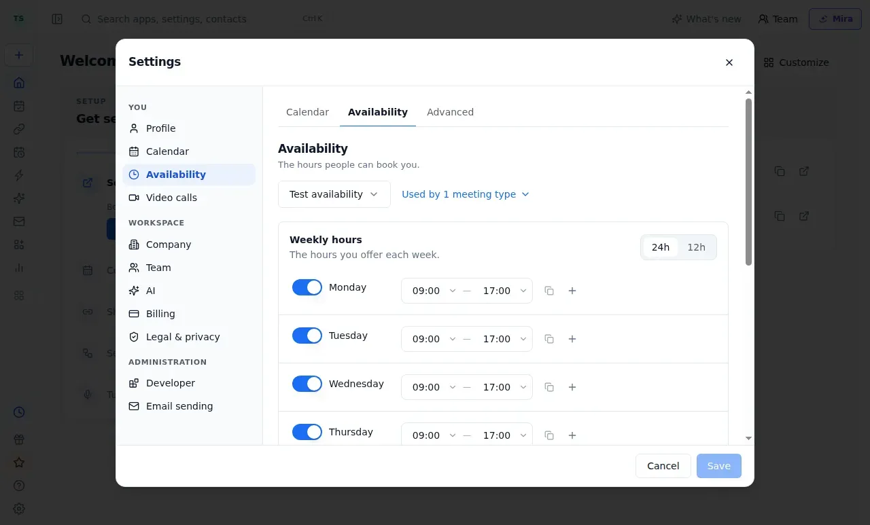Image resolution: width=870 pixels, height=525 pixels.
Task: Open Billing in workspace settings
Action: 189,314
